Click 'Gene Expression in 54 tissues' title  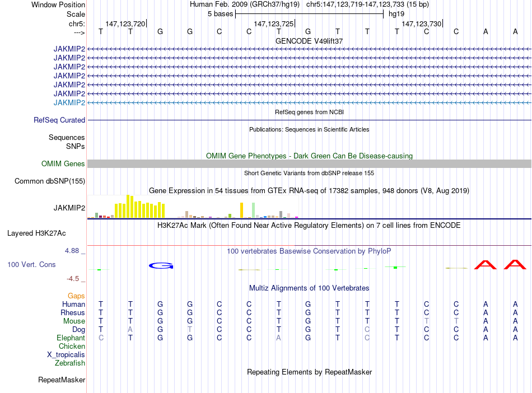point(309,190)
